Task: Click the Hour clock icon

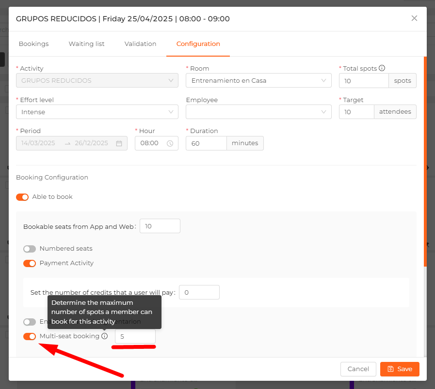Action: (x=170, y=143)
